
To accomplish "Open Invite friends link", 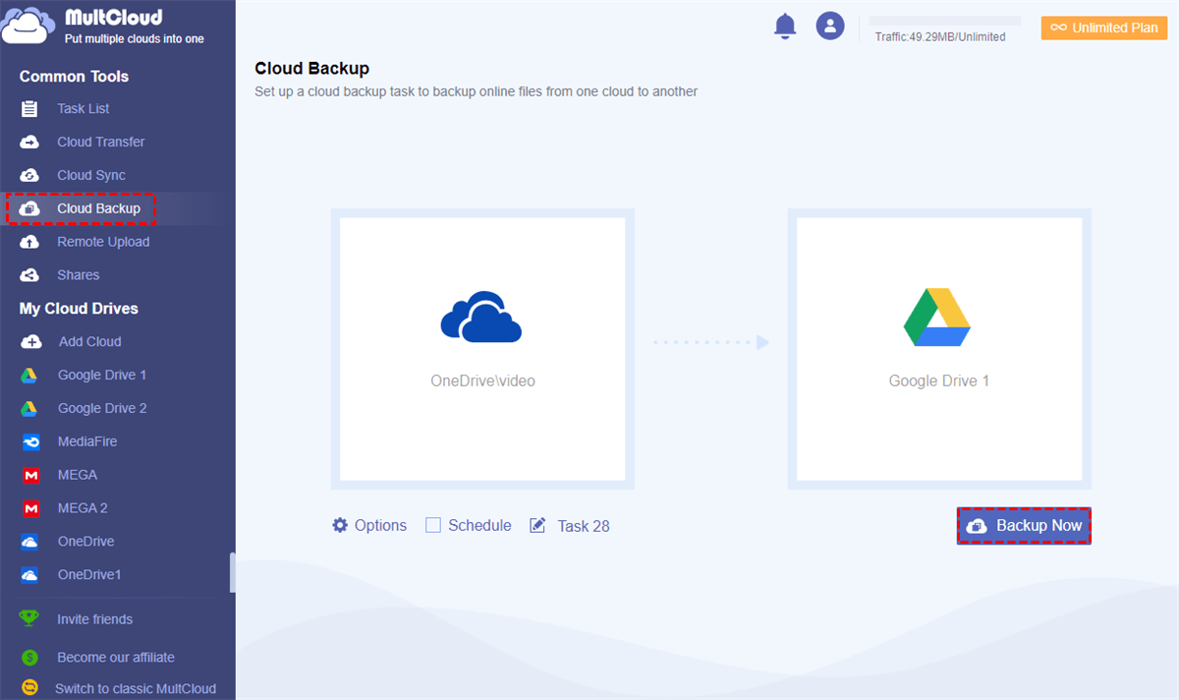I will tap(94, 619).
